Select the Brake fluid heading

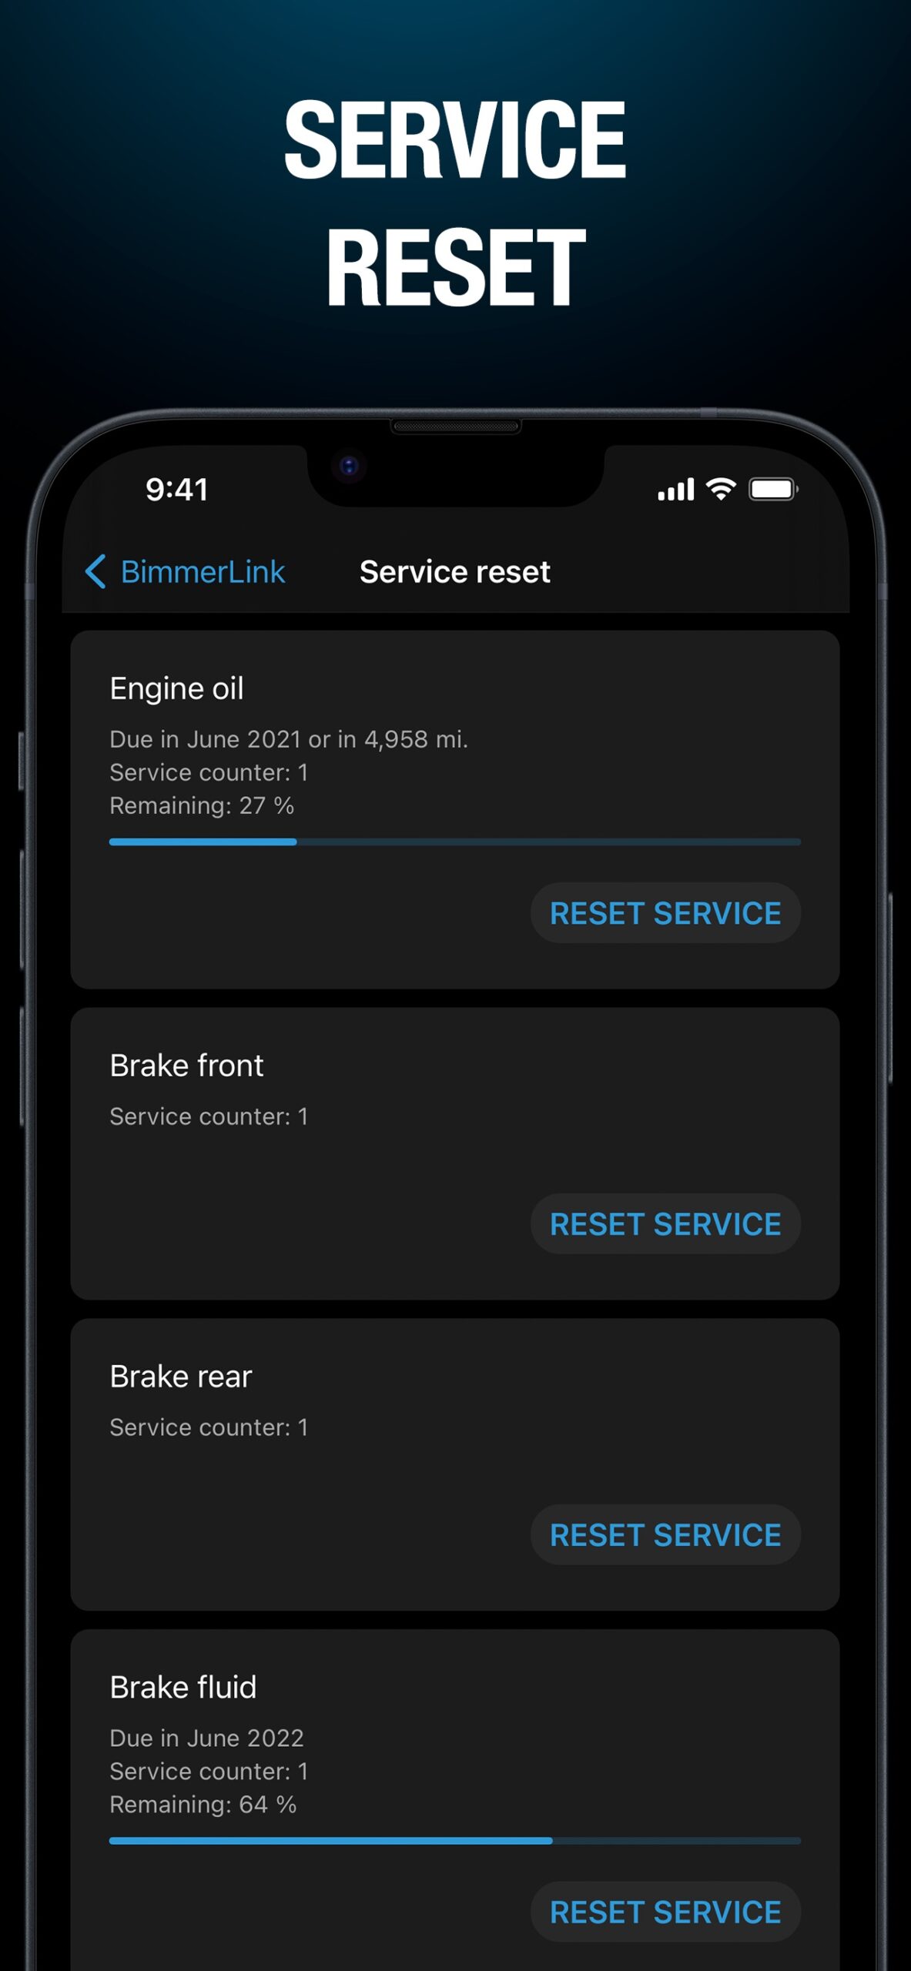[183, 1687]
